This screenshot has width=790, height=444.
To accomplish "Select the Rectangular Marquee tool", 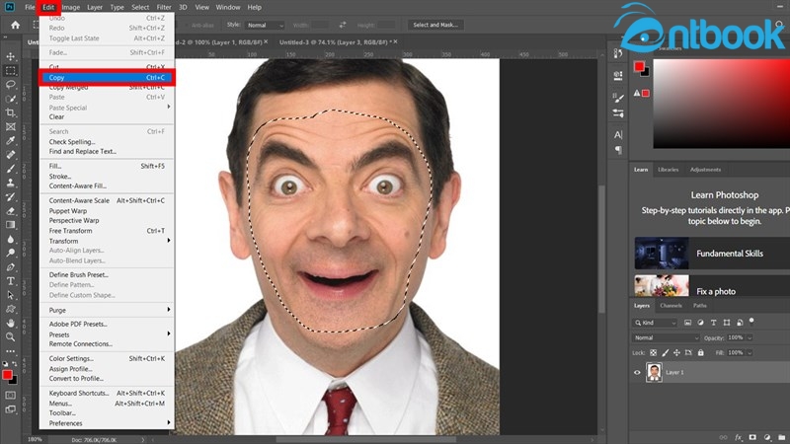I will (x=10, y=70).
